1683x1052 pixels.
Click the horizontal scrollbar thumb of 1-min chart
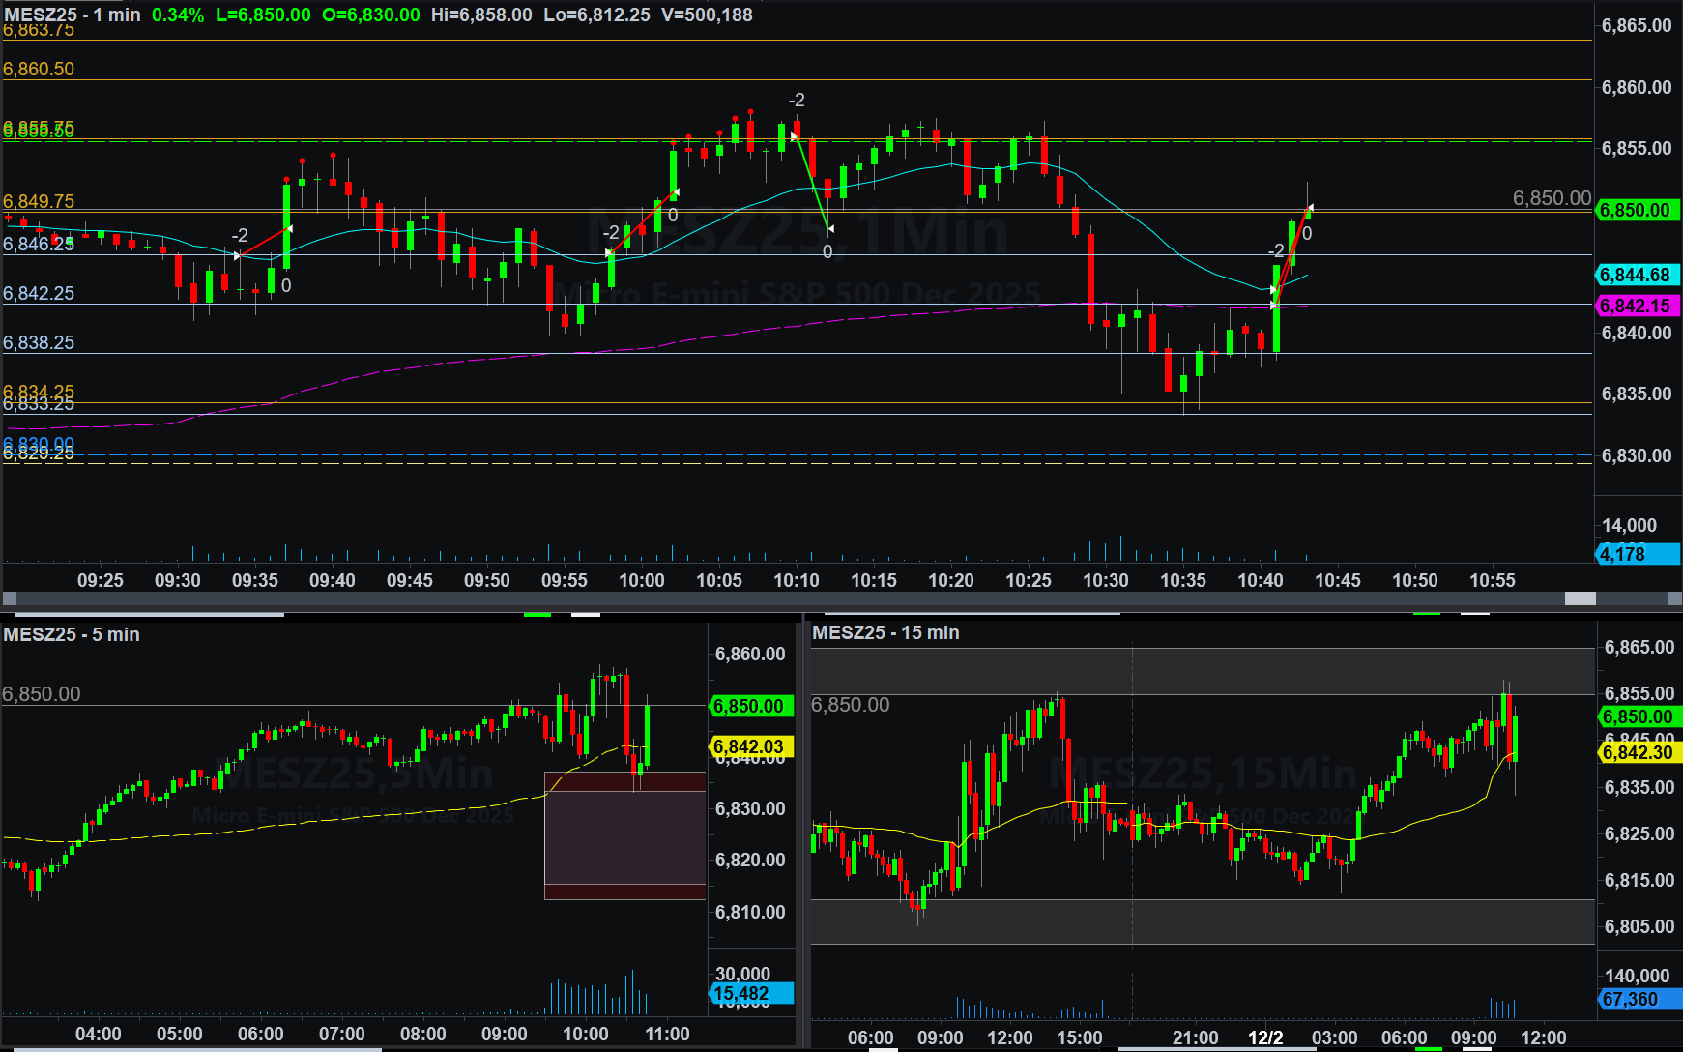tap(1580, 599)
